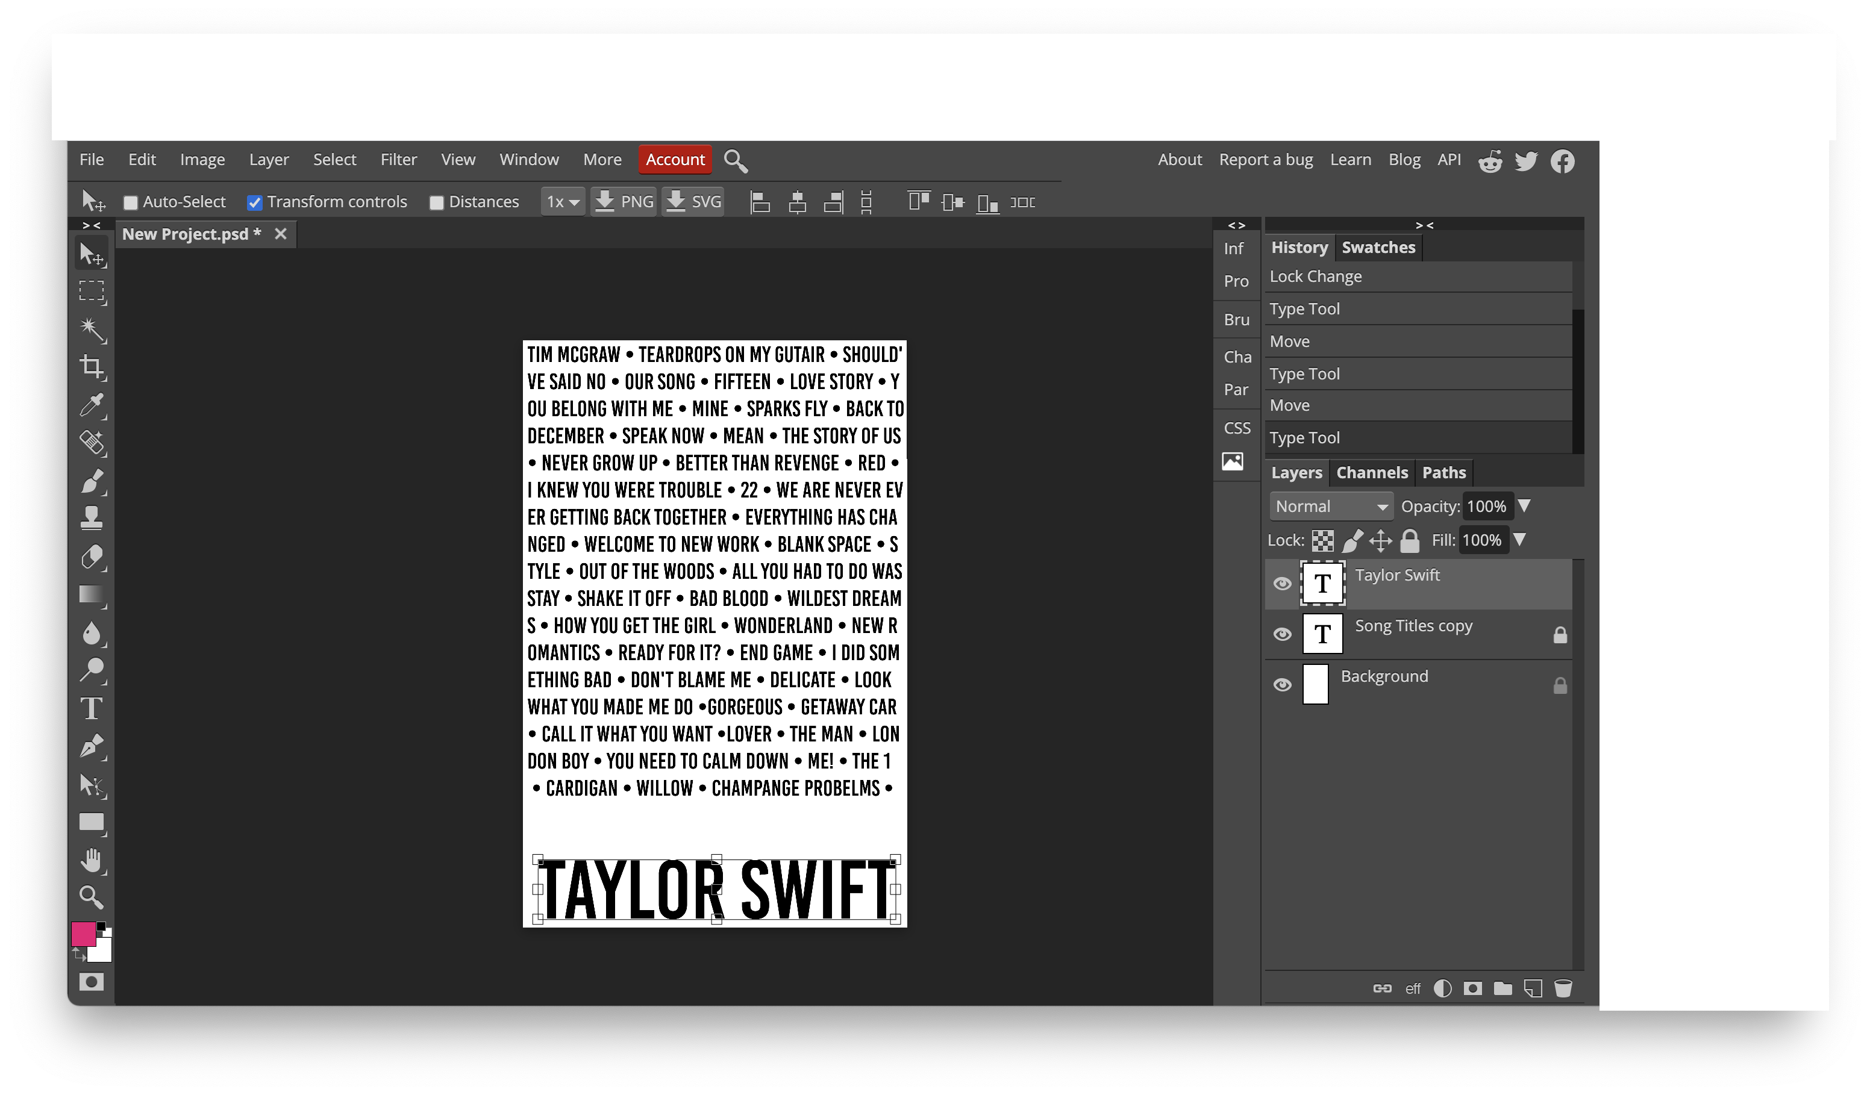Screen dimensions: 1870x1095
Task: Export as SVG button
Action: [693, 202]
